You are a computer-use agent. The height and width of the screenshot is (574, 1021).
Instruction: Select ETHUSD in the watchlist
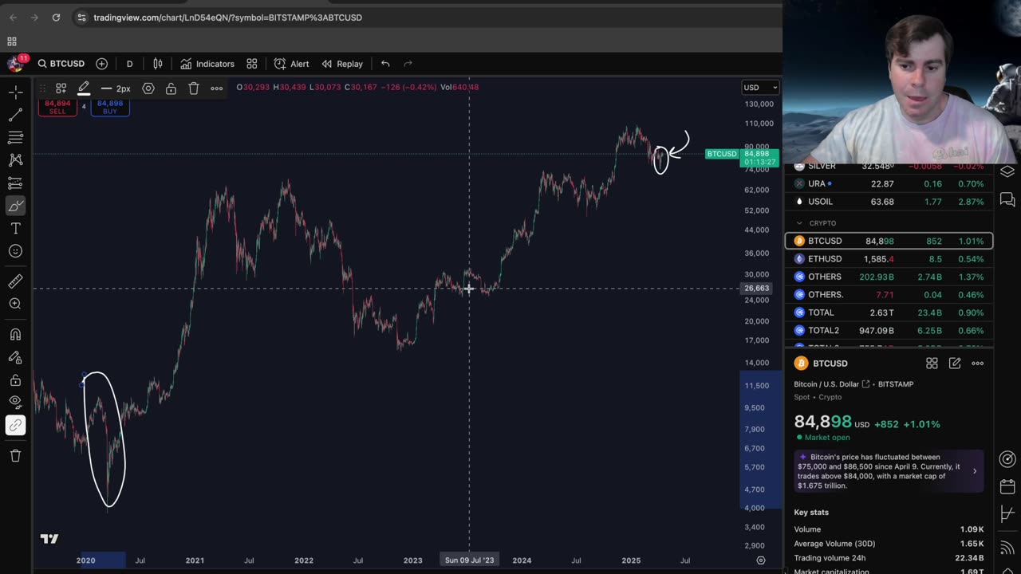[889, 259]
